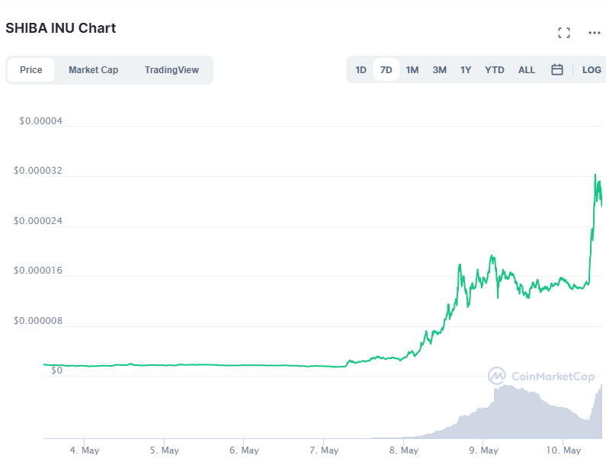Image resolution: width=606 pixels, height=468 pixels.
Task: Choose the YTD time range
Action: click(x=494, y=70)
